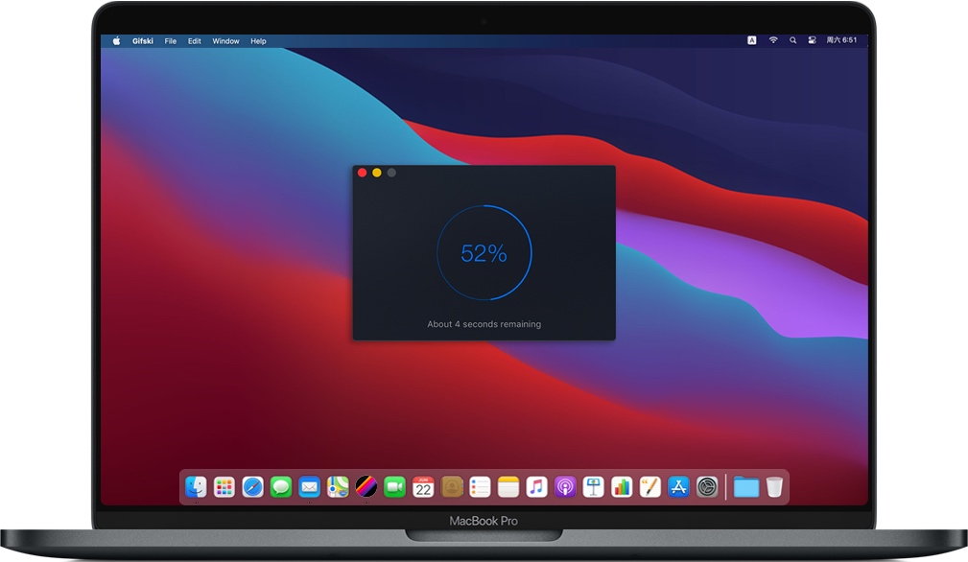Screen dimensions: 968x562
Task: Open Maps from the dock
Action: click(x=338, y=486)
